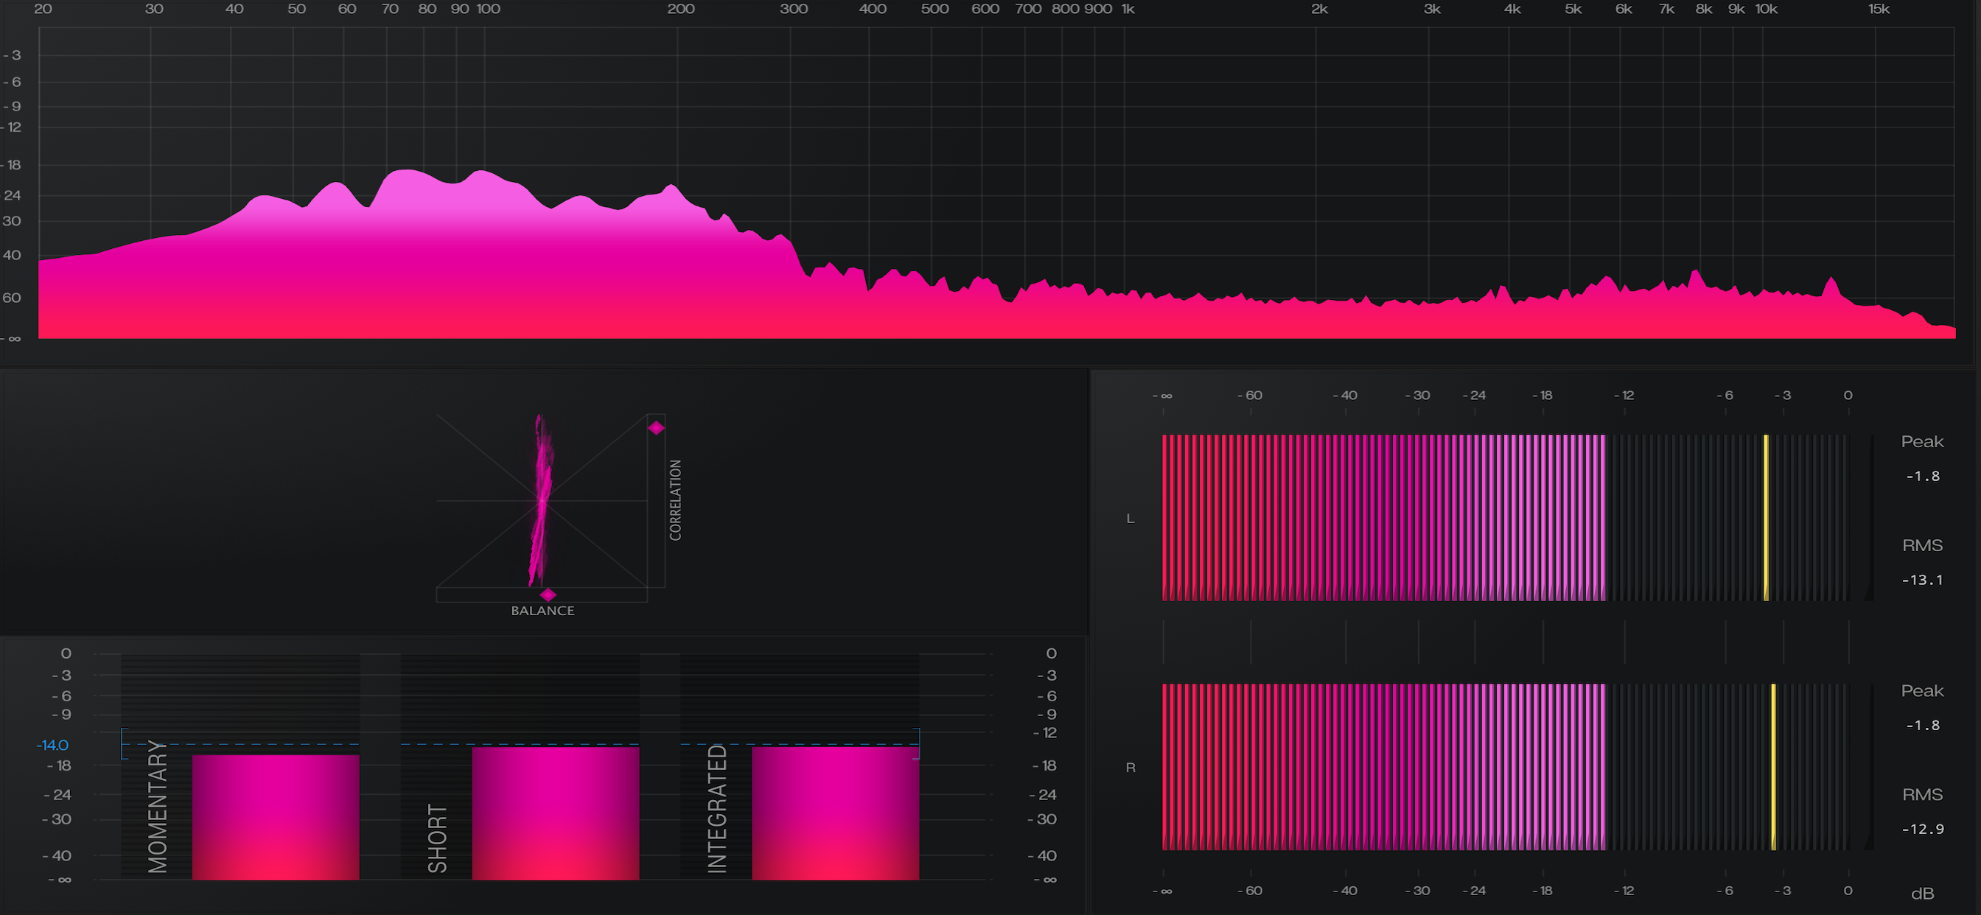The image size is (1981, 915).
Task: Click the RMS label for the R channel
Action: 1923,794
